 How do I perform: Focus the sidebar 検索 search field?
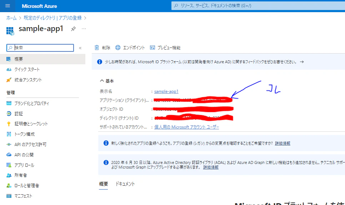coord(40,48)
